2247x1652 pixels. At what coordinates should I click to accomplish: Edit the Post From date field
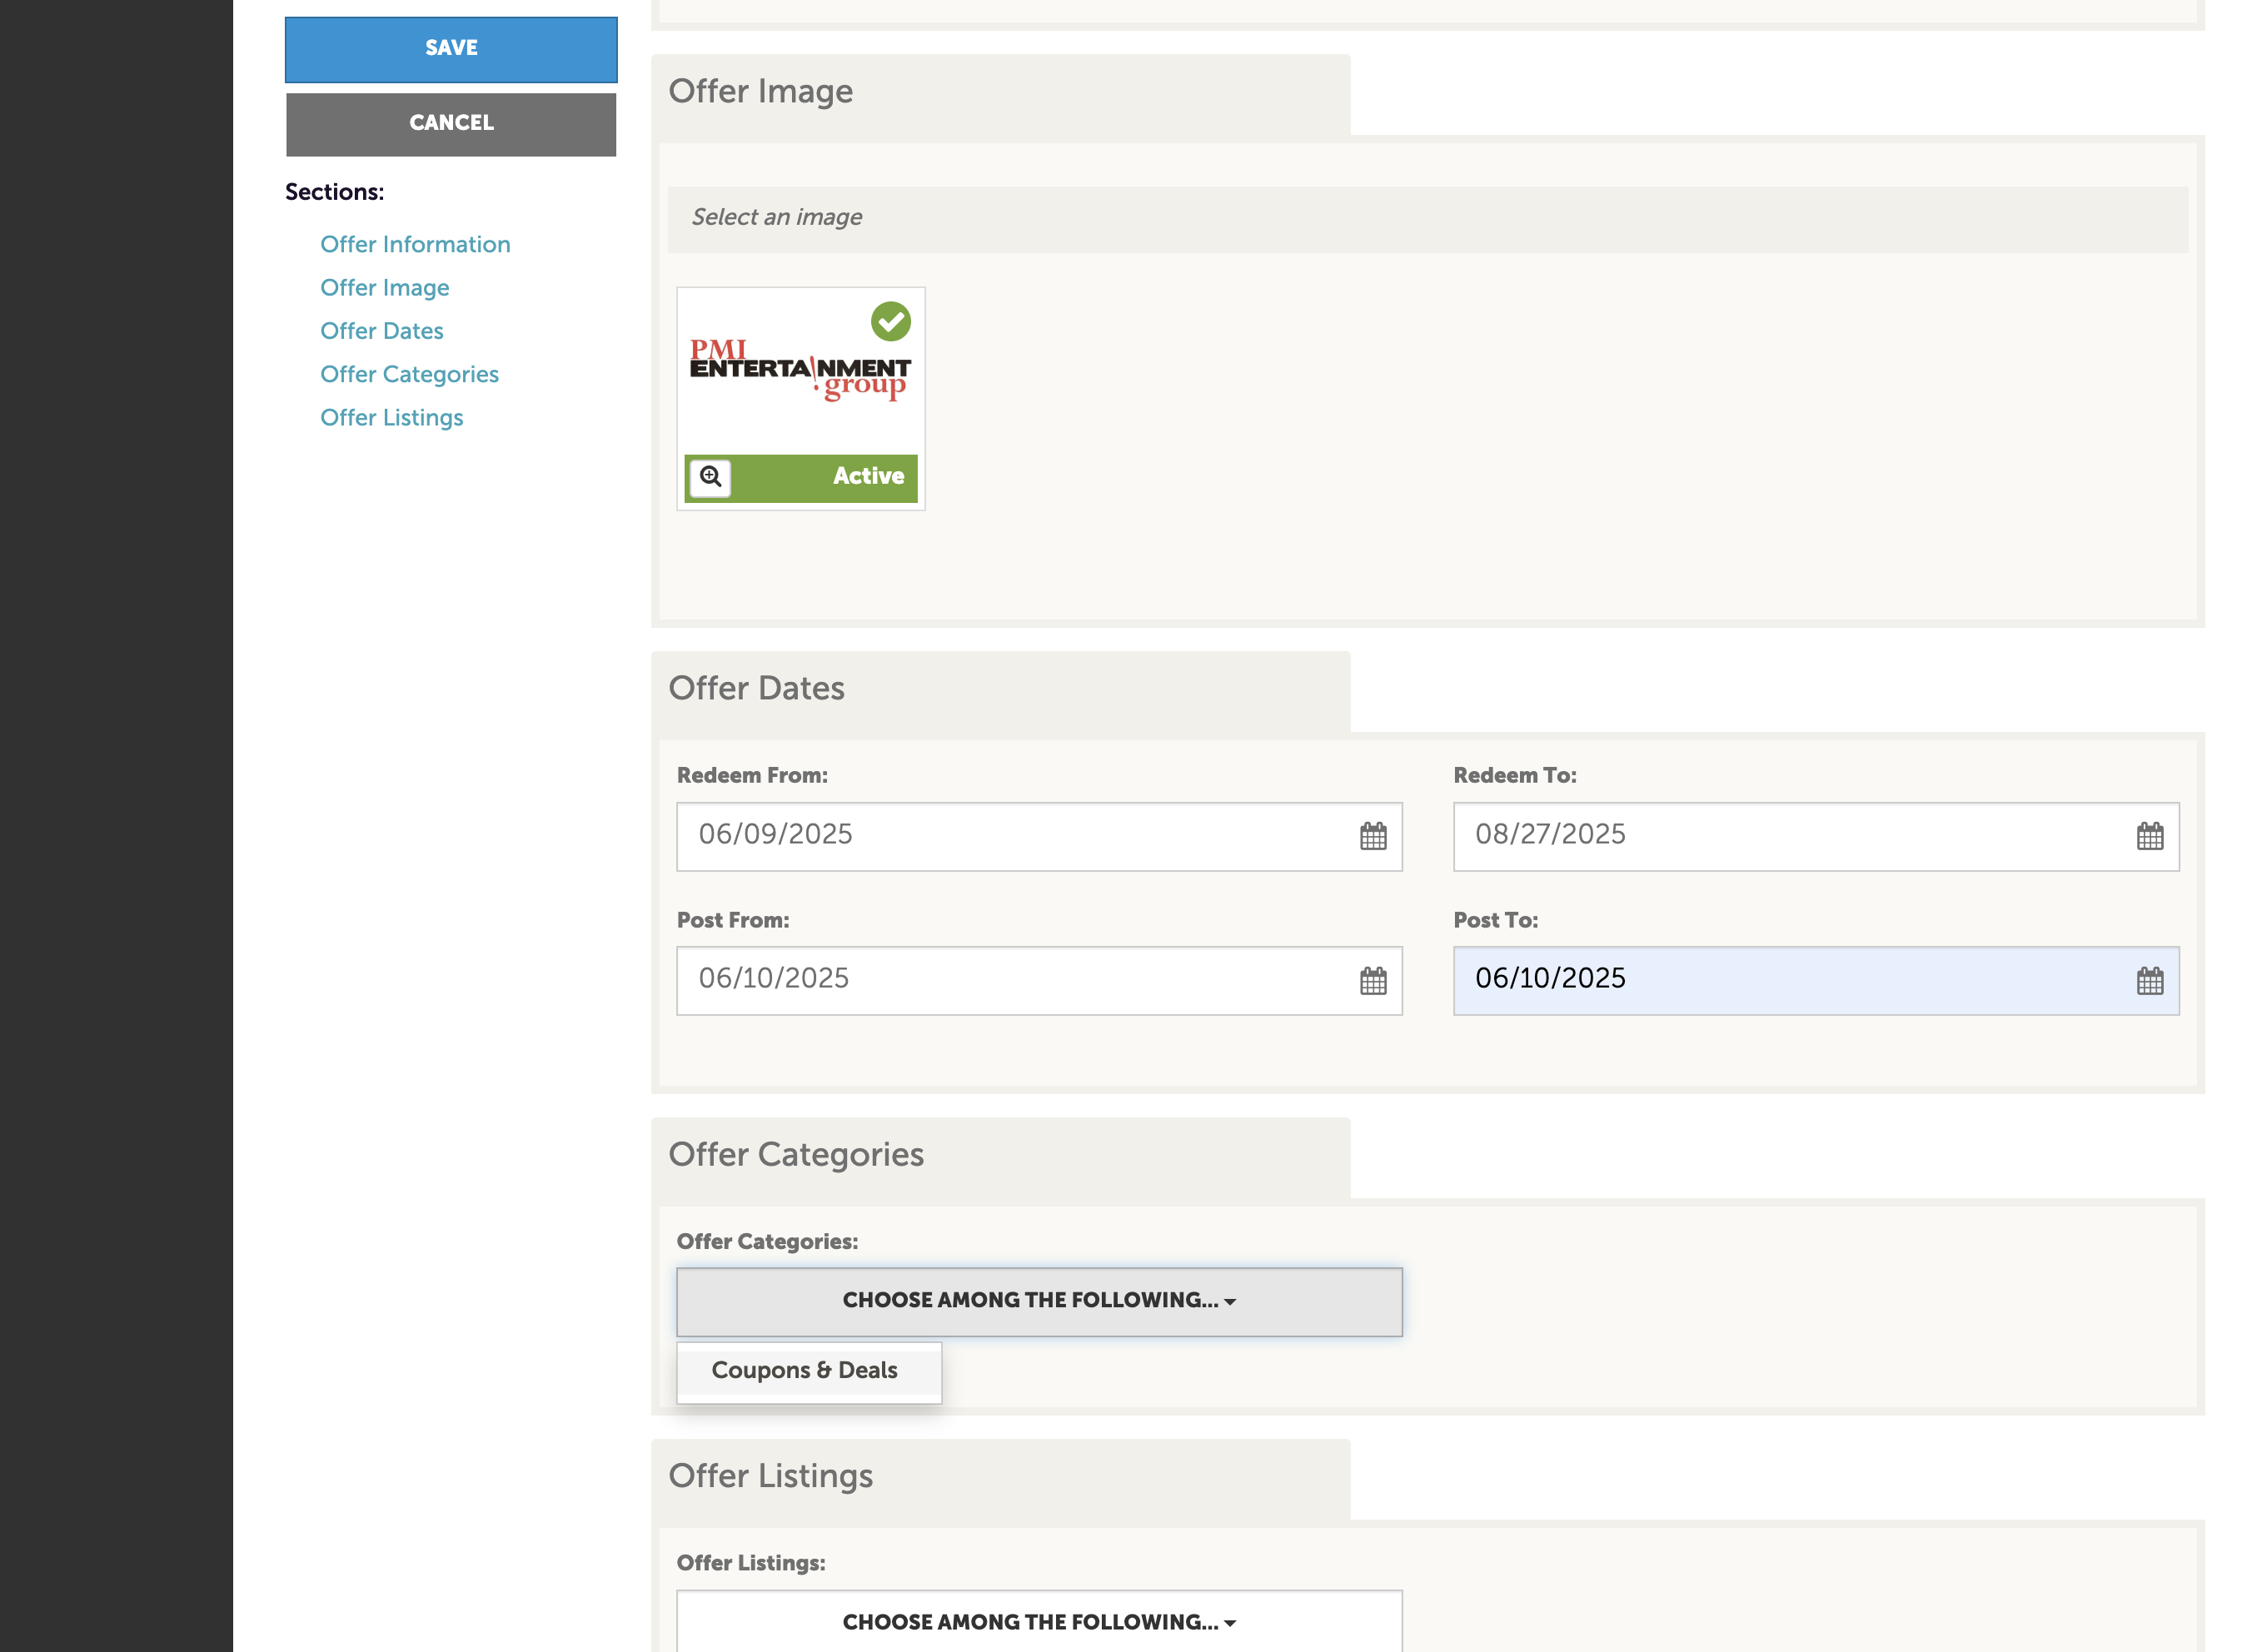(x=1039, y=980)
